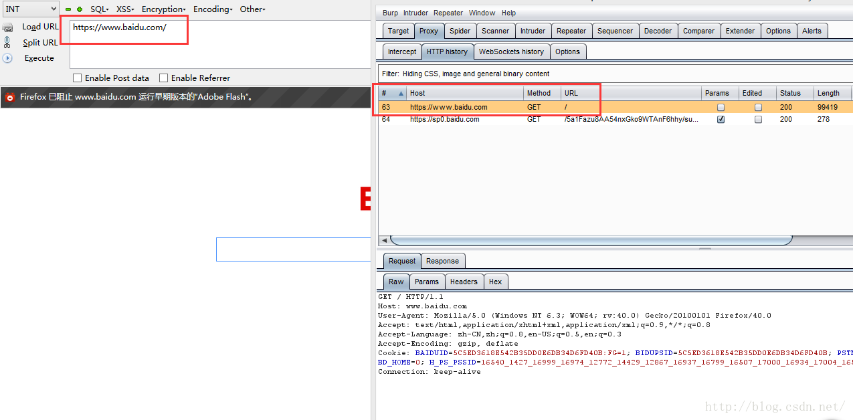Click the HackBar green minus icon

click(x=68, y=9)
